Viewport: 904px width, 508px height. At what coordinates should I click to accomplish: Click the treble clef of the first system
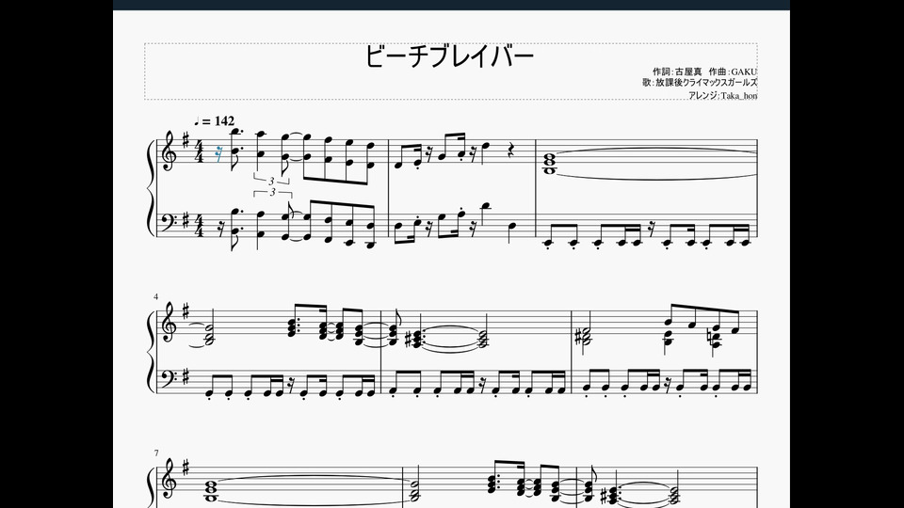coord(169,151)
